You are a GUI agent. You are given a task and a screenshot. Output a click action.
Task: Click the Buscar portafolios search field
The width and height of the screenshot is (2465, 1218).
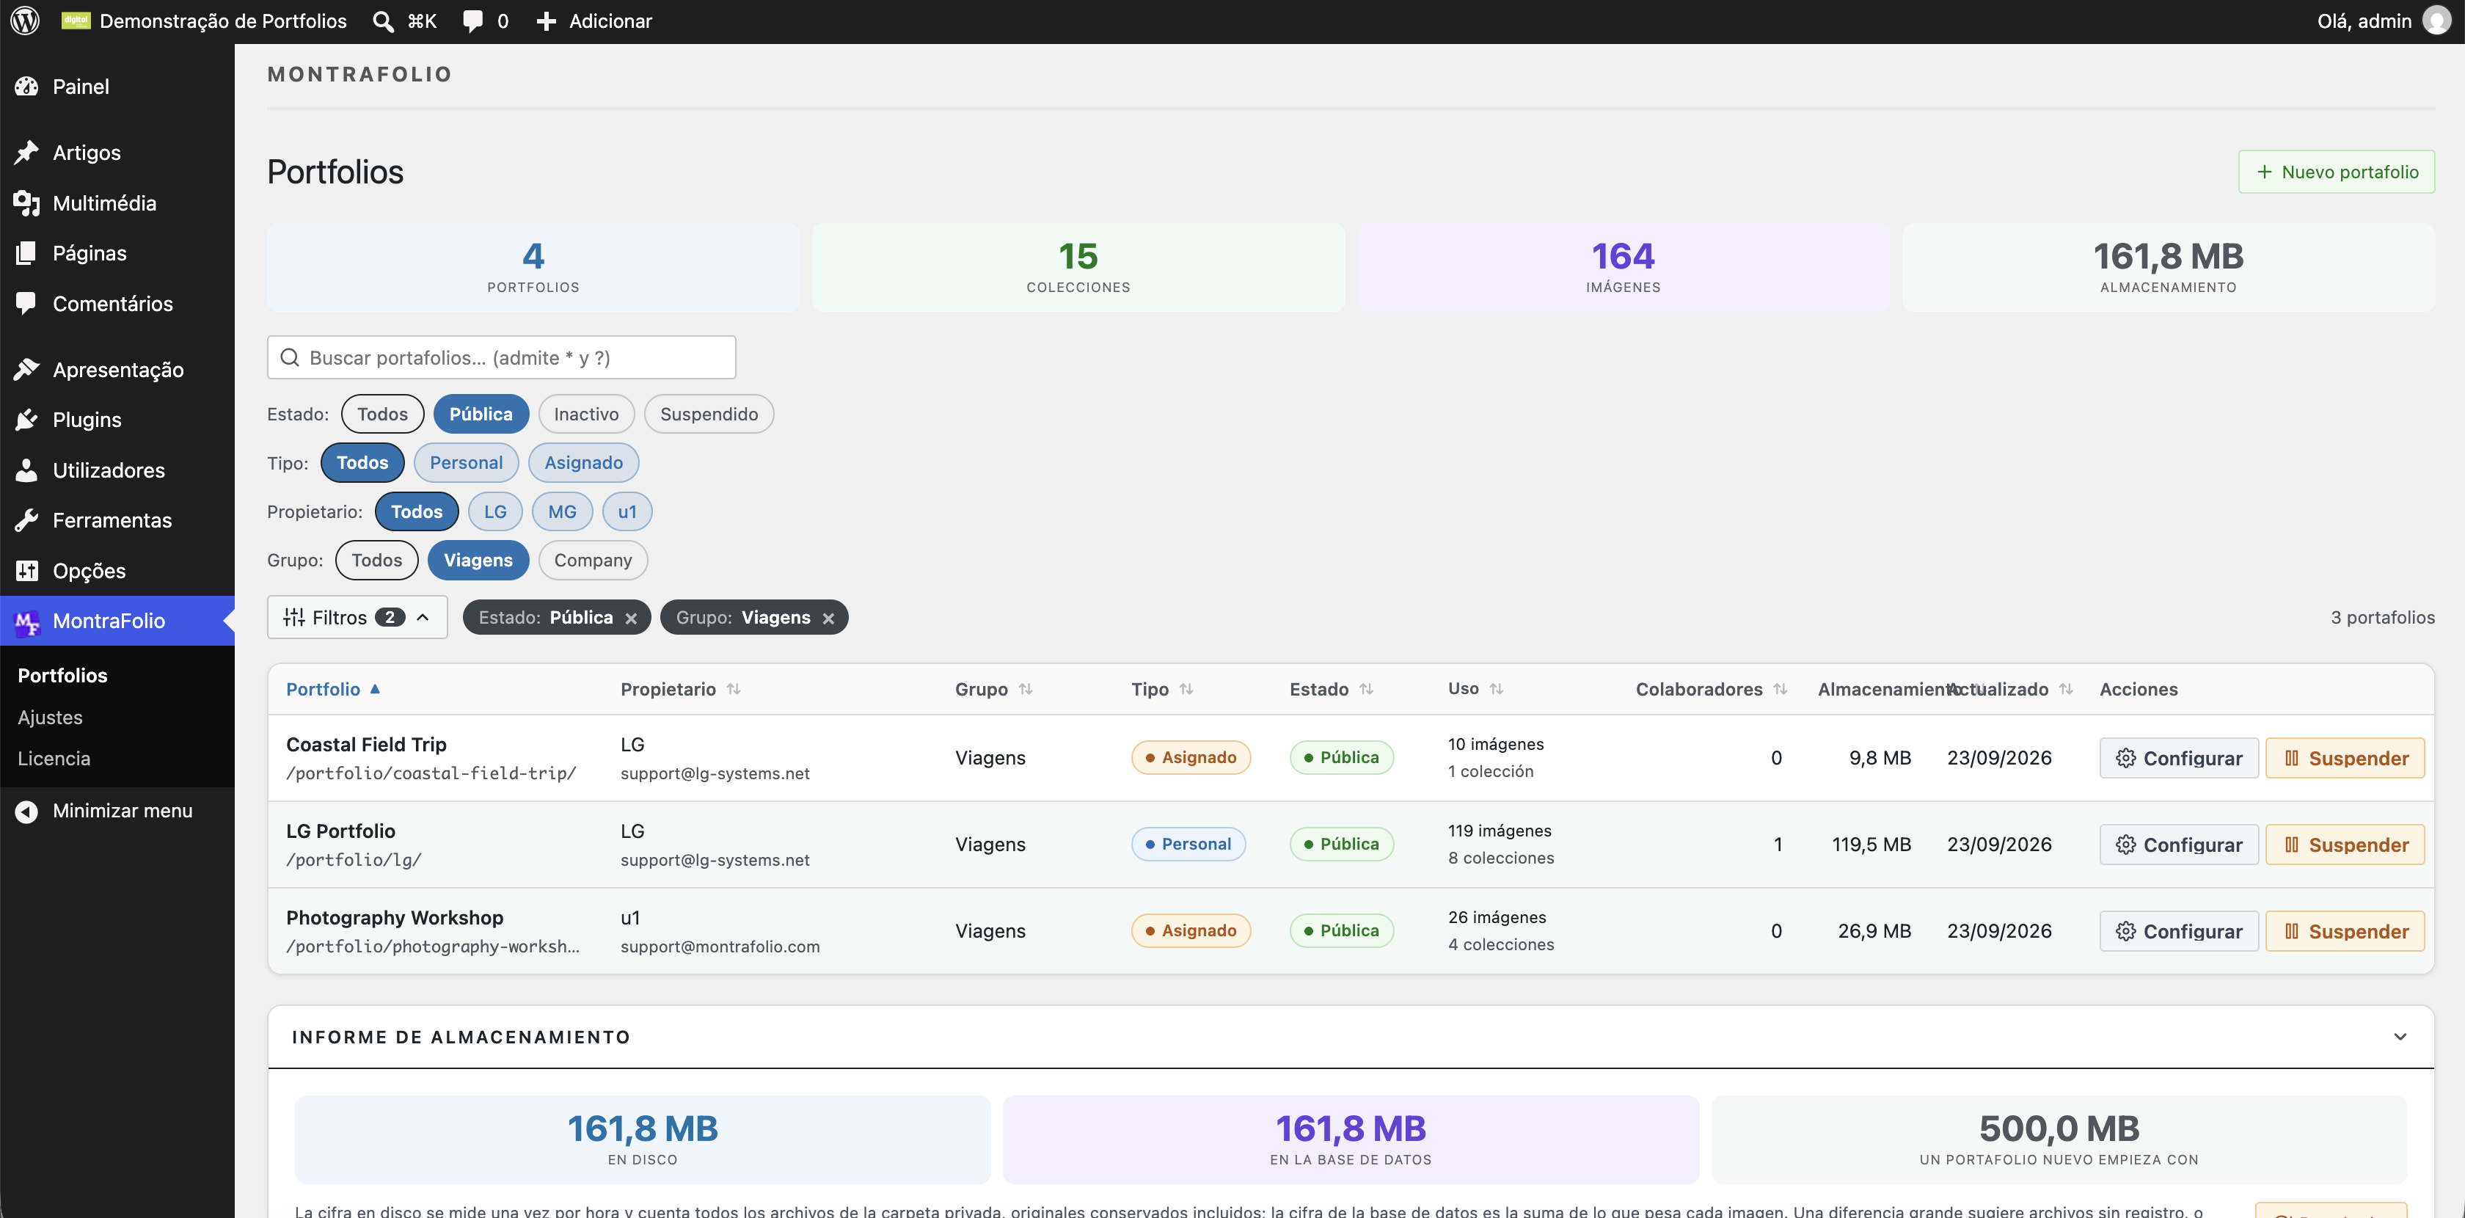click(x=501, y=358)
